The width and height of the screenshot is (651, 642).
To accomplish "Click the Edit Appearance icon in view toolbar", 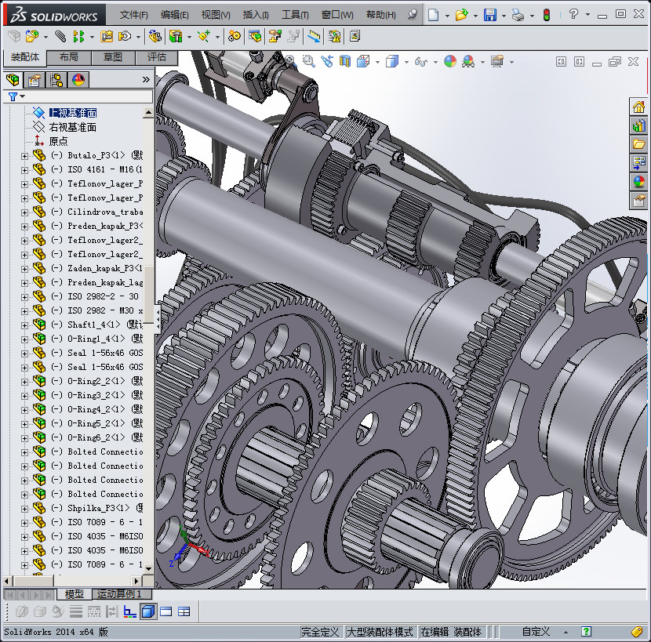I will (x=449, y=61).
